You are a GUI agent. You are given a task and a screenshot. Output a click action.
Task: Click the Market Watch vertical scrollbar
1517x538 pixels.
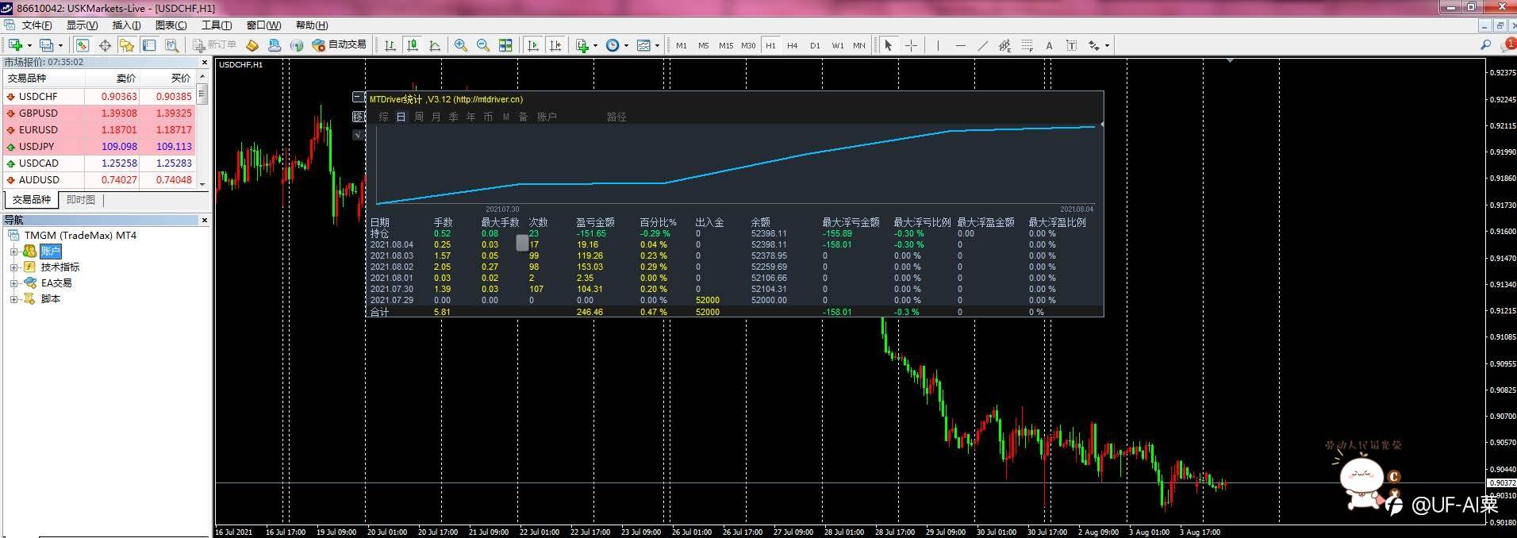202,137
